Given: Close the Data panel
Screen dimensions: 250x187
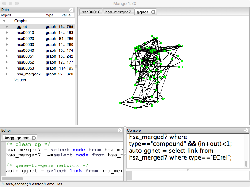Looking at the screenshot, I should [71, 10].
